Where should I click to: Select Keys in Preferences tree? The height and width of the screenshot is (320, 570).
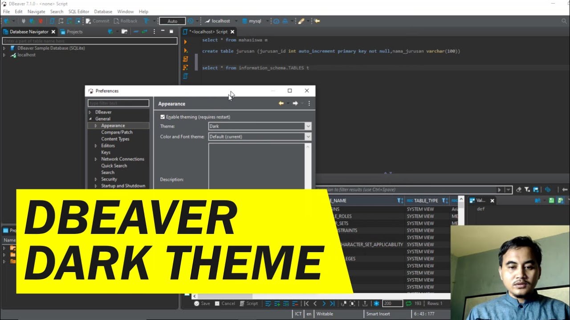106,152
